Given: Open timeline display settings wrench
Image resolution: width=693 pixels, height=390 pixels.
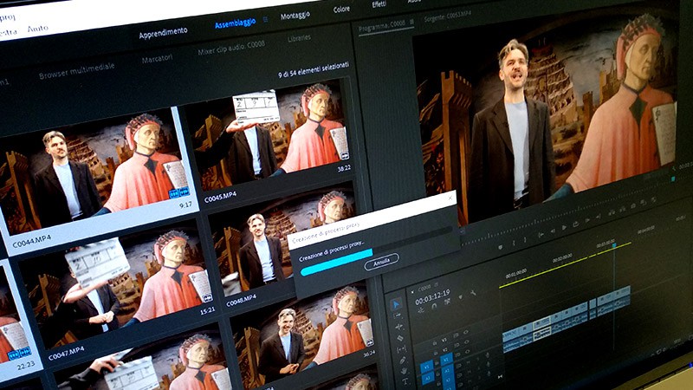Looking at the screenshot, I should pos(473,293).
